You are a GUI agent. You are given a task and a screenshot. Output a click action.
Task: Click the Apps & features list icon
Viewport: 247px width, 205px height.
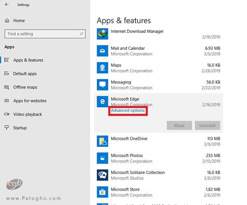7,60
